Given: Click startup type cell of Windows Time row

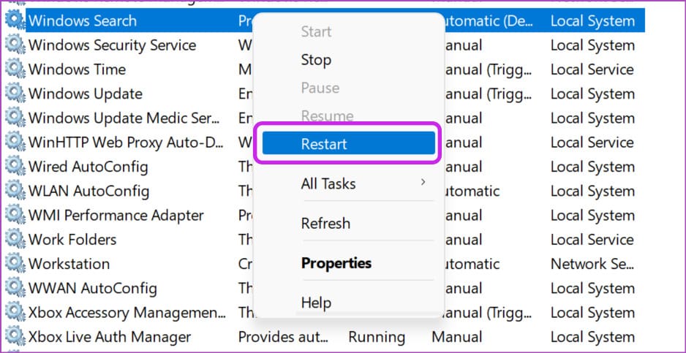Looking at the screenshot, I should click(489, 69).
